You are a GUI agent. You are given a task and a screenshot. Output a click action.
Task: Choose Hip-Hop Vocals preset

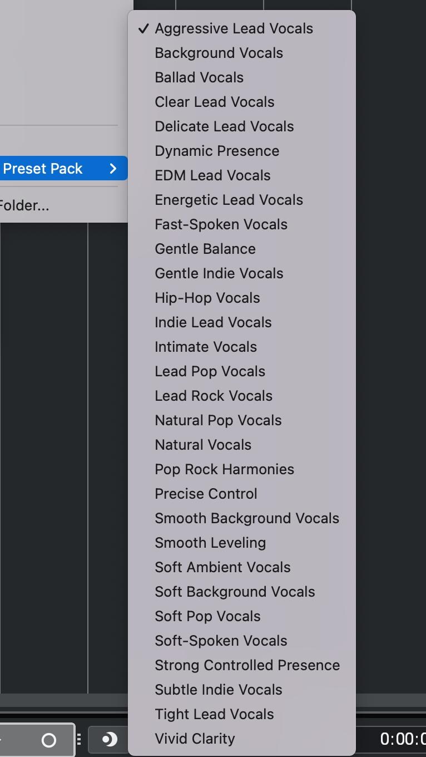pyautogui.click(x=207, y=298)
